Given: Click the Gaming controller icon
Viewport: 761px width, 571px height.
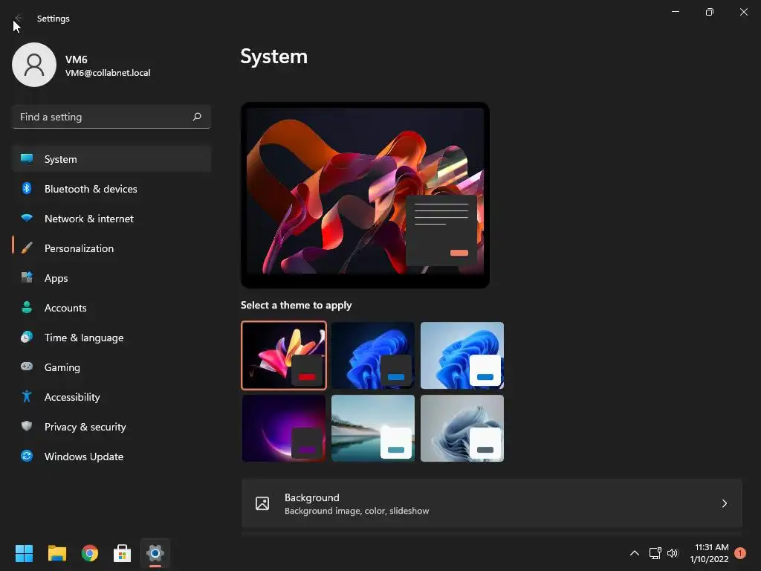Looking at the screenshot, I should [27, 367].
